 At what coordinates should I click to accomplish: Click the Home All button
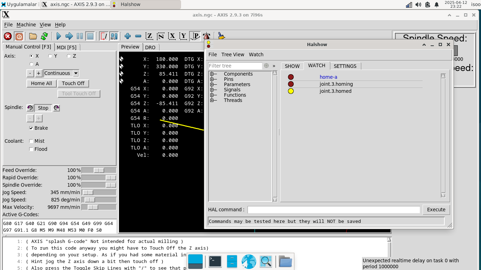[41, 83]
